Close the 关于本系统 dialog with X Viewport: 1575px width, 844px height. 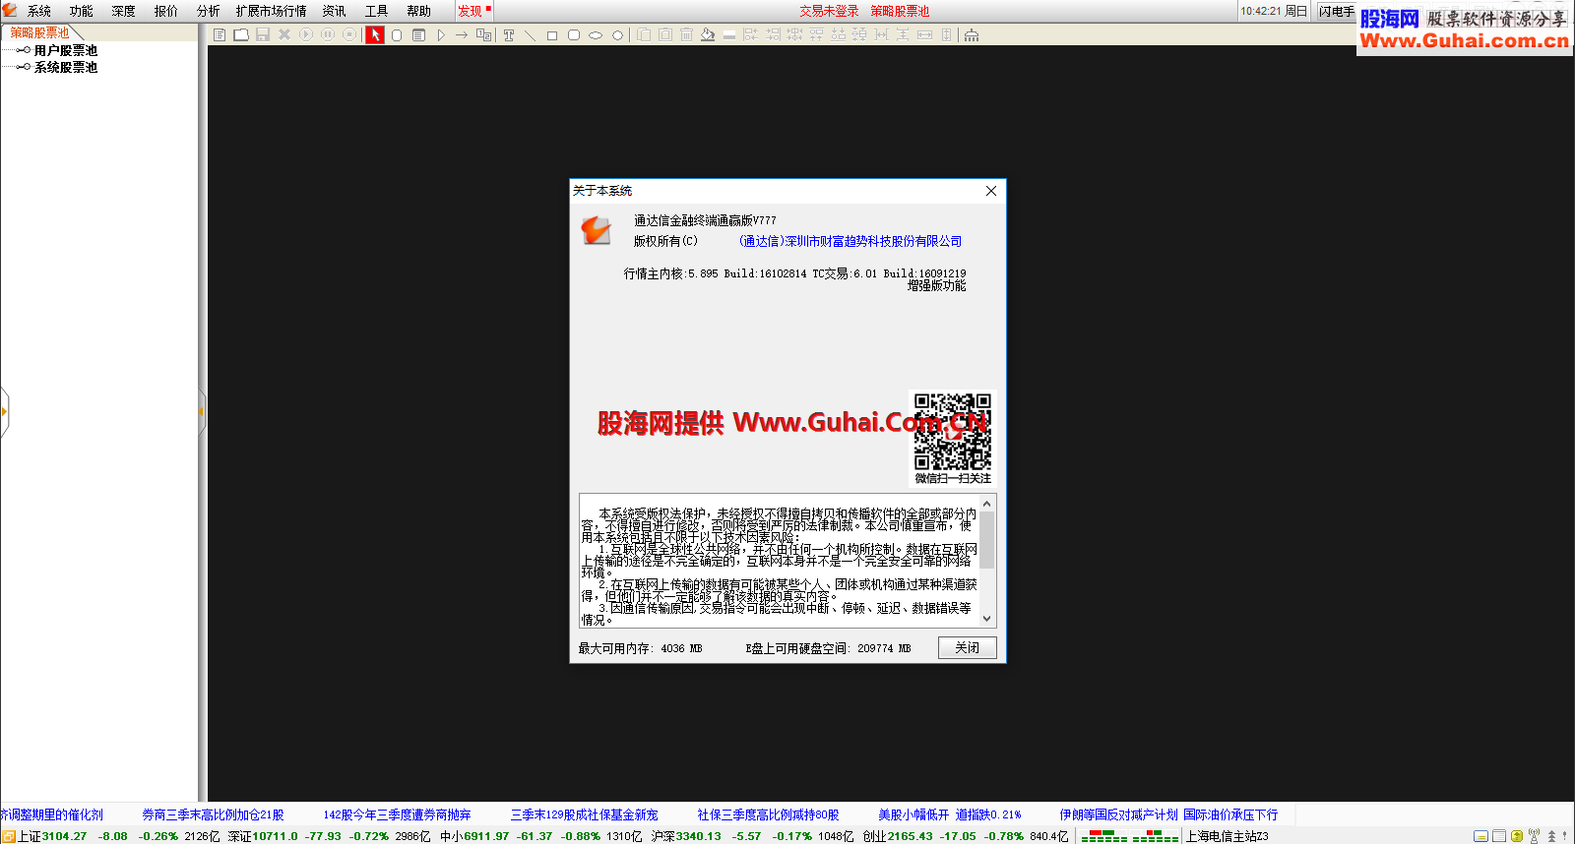pos(991,191)
